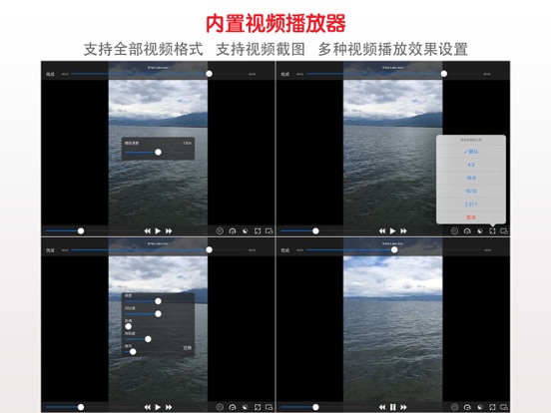The width and height of the screenshot is (551, 413).
Task: Tap picture-in-picture icon in speed-popup player
Action: [x=269, y=231]
